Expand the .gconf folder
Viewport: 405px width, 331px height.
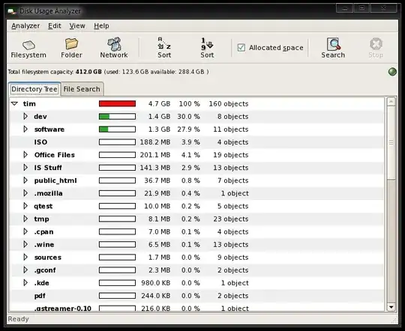(25, 270)
